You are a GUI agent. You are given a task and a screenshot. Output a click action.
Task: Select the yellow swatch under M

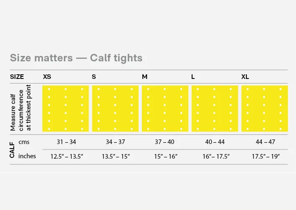coord(165,109)
